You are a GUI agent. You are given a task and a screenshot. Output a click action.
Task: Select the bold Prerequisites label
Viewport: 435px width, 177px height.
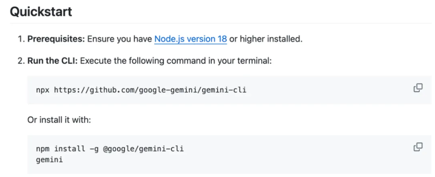point(56,39)
